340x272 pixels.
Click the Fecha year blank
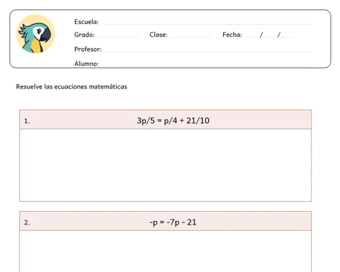(x=286, y=35)
